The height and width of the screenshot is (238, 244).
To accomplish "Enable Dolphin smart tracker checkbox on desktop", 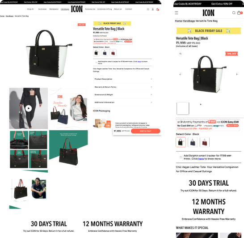I will click(x=96, y=63).
